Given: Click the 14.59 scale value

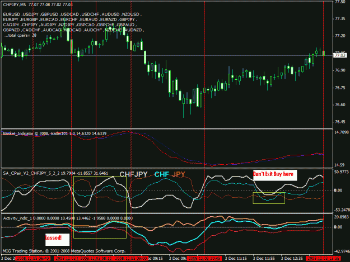Looking at the screenshot, I should pos(339,165).
